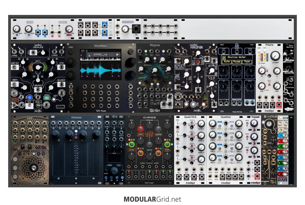Image resolution: width=305 pixels, height=205 pixels.
Task: Click the TYPE button on Polaris
Action: pos(264,51)
